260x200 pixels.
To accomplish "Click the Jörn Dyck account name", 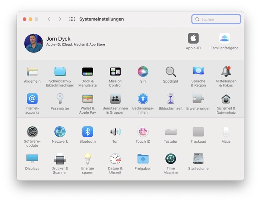I will pyautogui.click(x=58, y=39).
